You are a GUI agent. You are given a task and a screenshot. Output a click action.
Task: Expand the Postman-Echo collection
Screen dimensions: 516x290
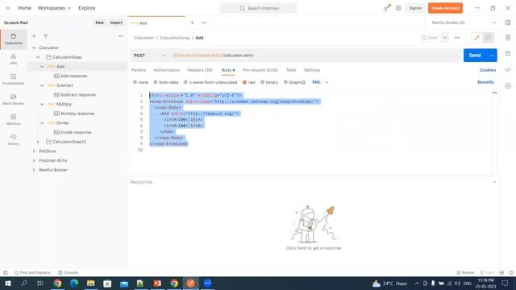[x=34, y=160]
